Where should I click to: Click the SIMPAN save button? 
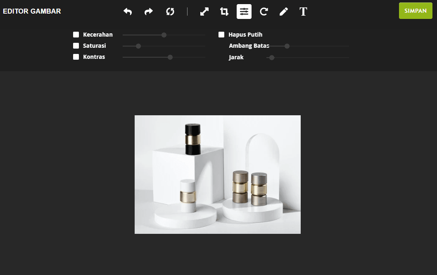tap(416, 11)
